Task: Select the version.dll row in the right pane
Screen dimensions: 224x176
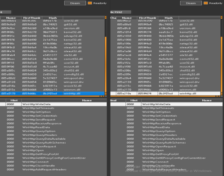Action: (x=166, y=28)
